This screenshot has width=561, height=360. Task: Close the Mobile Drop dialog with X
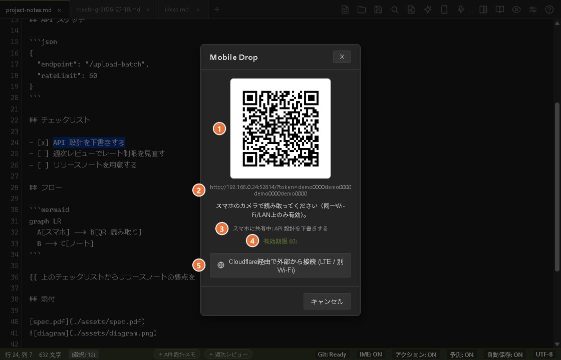click(x=342, y=57)
